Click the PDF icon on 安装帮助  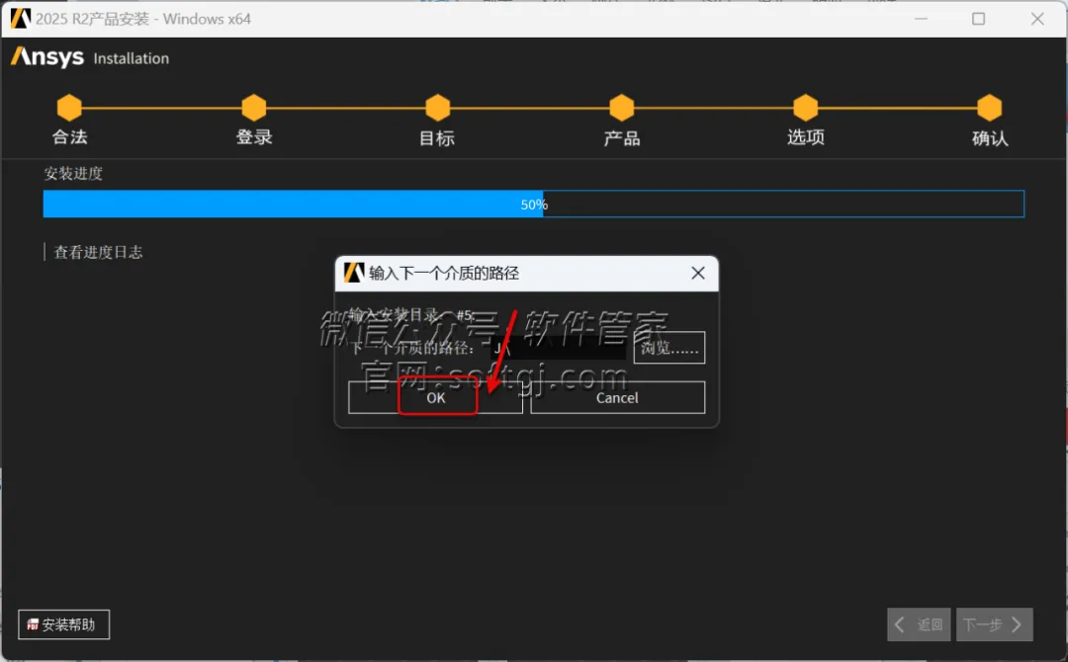pos(32,624)
